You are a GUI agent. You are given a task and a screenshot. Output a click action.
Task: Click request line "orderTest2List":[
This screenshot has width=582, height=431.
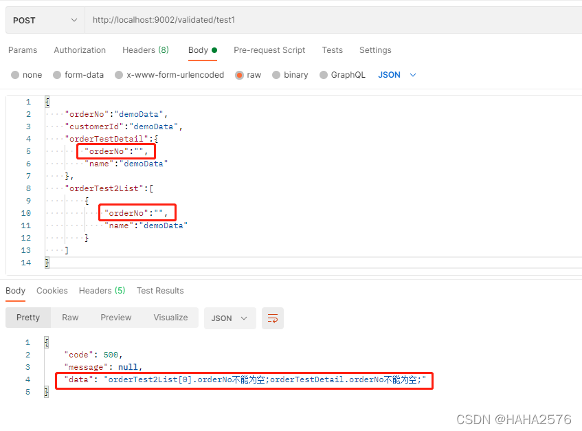pos(109,188)
